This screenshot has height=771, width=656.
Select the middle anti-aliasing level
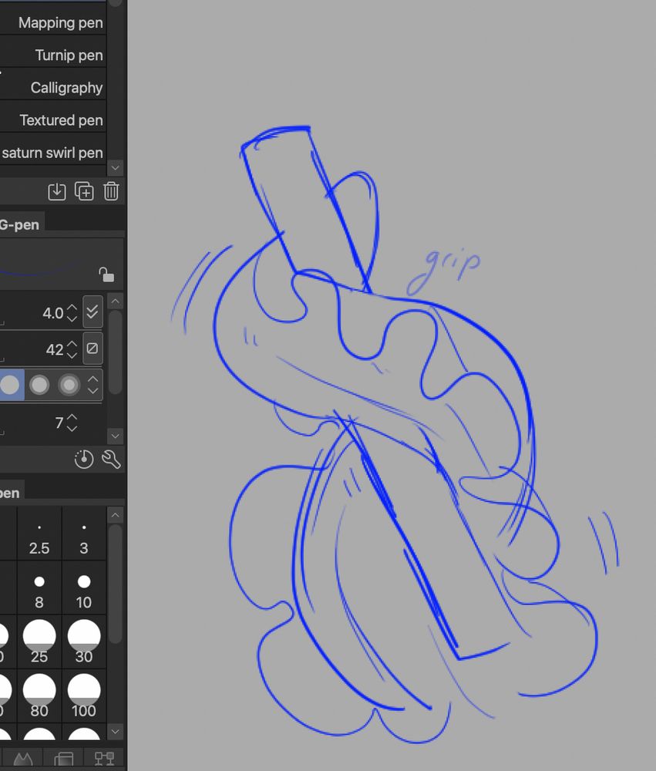tap(39, 385)
